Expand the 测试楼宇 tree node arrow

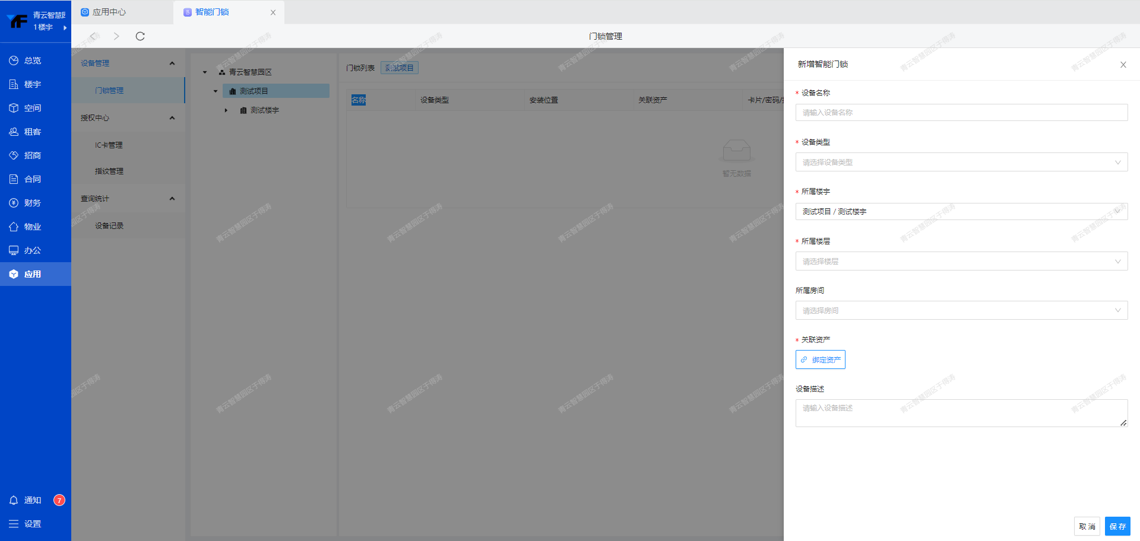226,110
